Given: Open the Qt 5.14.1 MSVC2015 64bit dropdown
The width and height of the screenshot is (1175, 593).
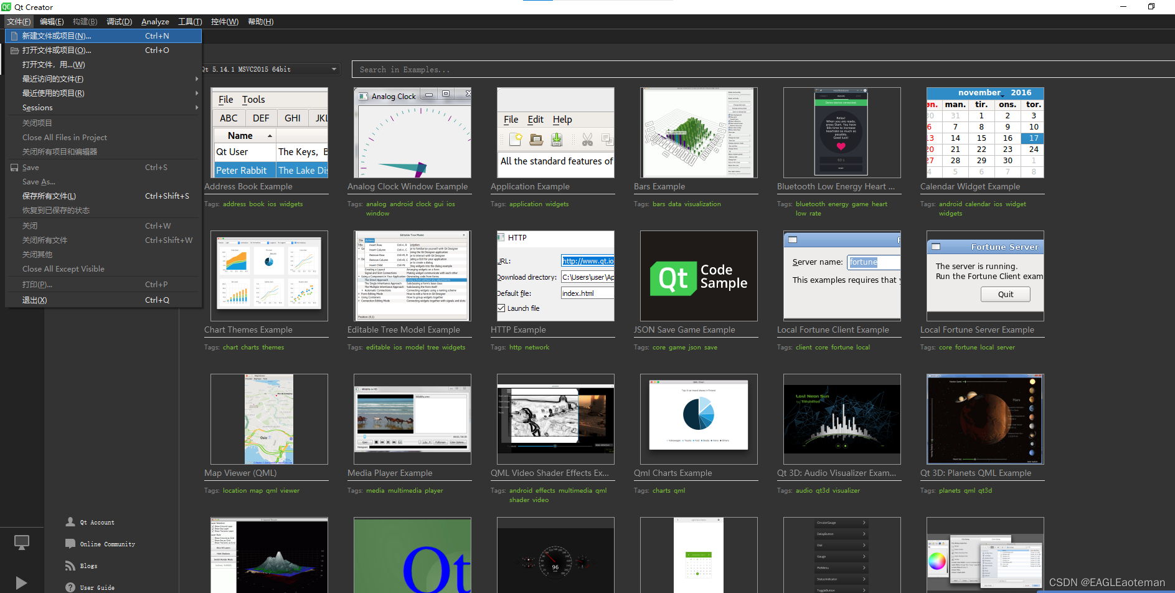Looking at the screenshot, I should pyautogui.click(x=270, y=69).
